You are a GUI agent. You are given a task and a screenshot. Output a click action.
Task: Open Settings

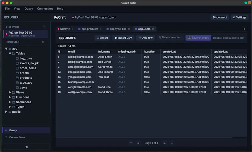[x=240, y=17]
